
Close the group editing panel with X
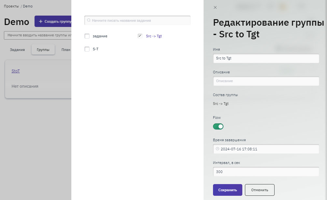215,7
